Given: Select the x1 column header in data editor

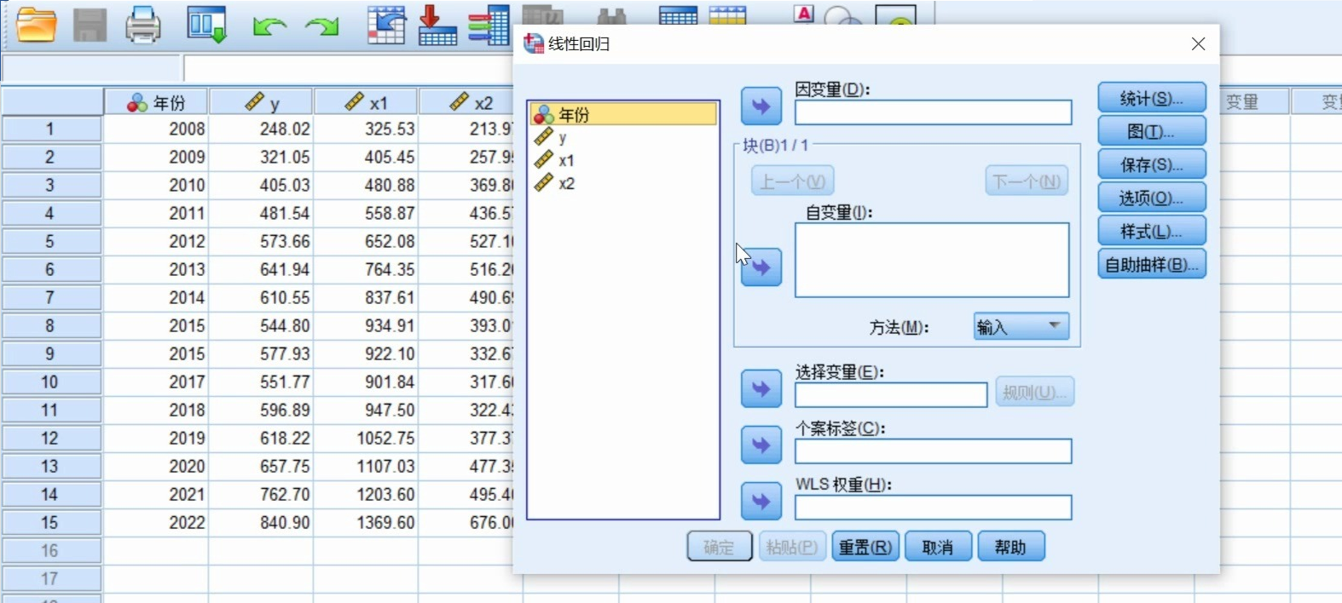Looking at the screenshot, I should point(366,102).
